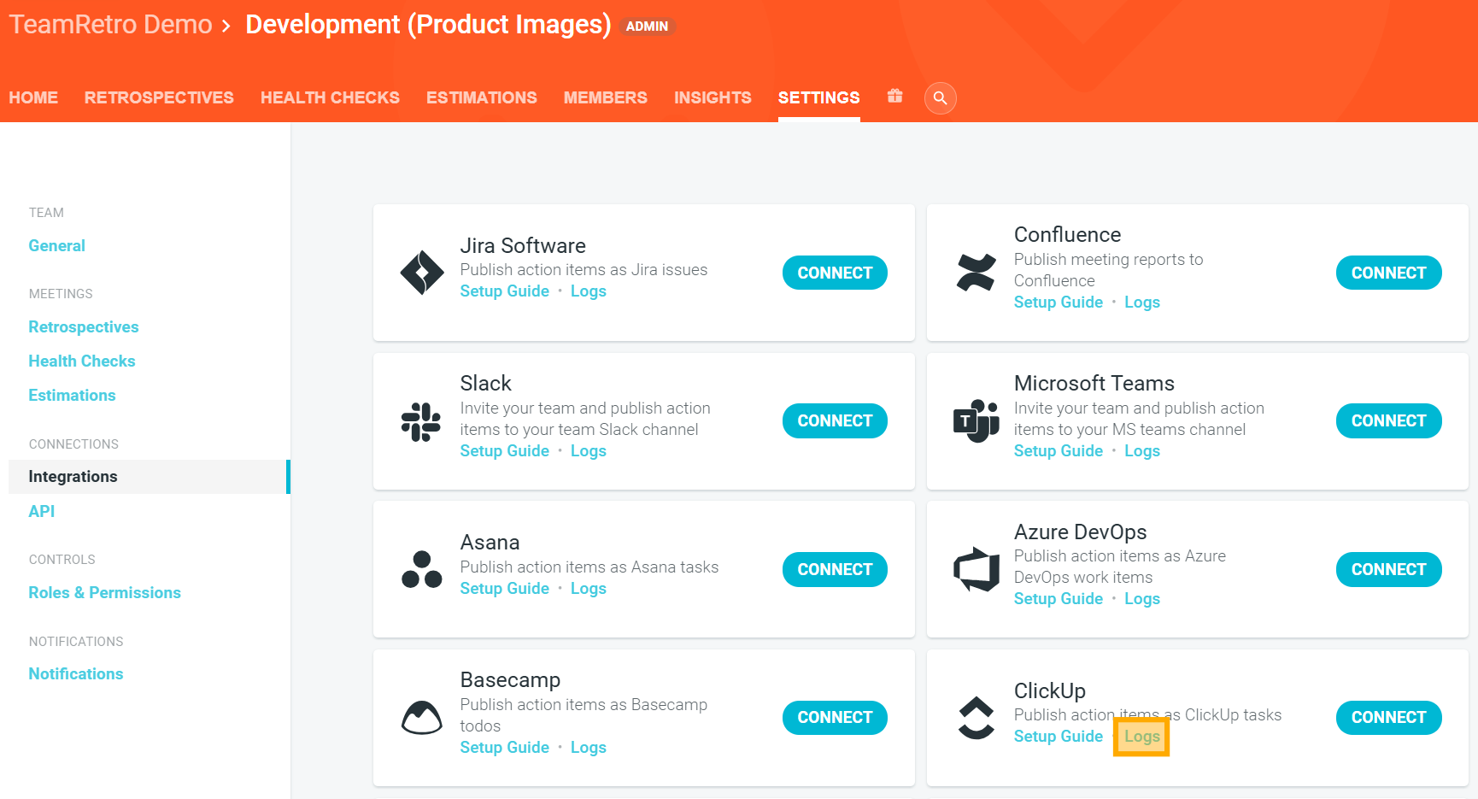Switch to the Health Checks top tab
Viewport: 1478px width, 799px height.
coord(330,97)
